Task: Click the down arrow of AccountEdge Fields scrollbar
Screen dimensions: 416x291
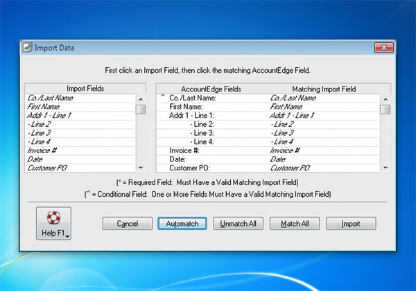Action: pyautogui.click(x=385, y=168)
